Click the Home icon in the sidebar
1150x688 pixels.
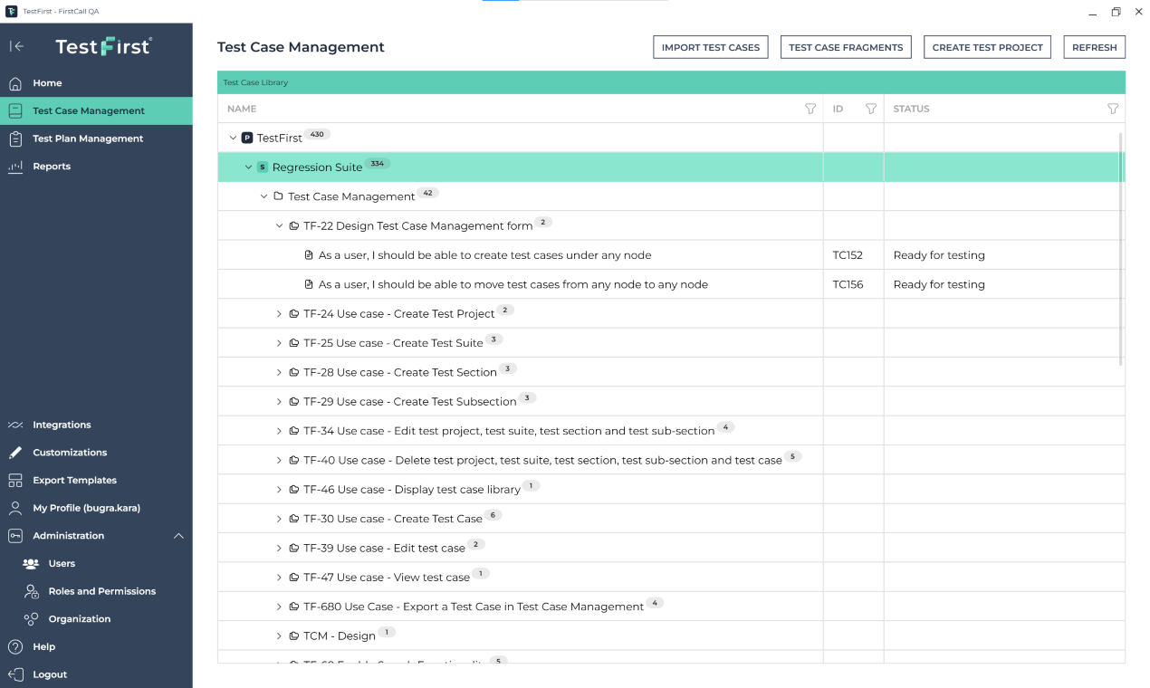tap(15, 83)
